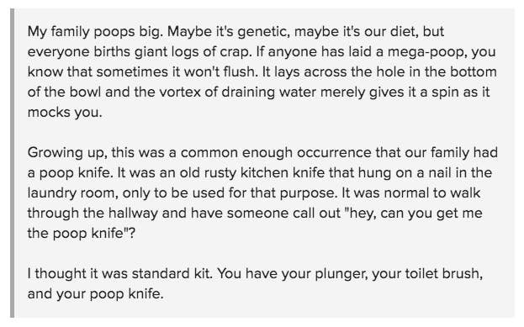Click "the poop knife"? ending second paragraph
This screenshot has width=524, height=327.
pyautogui.click(x=82, y=233)
